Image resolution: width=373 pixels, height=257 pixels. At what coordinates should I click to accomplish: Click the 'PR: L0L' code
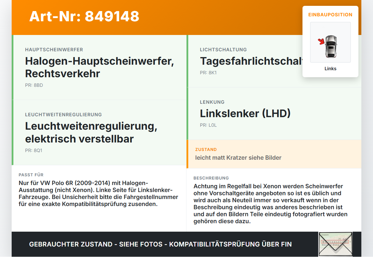tap(208, 125)
